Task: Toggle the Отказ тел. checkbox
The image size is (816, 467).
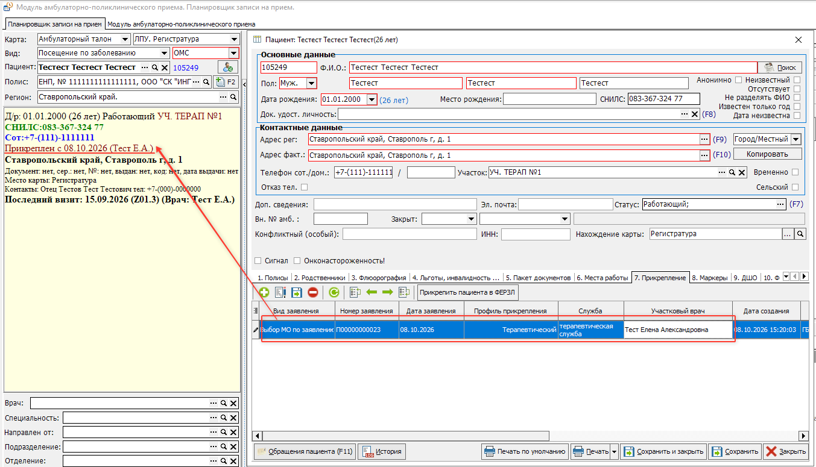Action: click(304, 187)
